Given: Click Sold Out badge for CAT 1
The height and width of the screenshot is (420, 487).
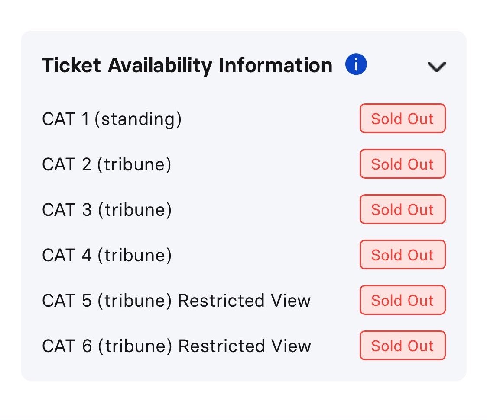Looking at the screenshot, I should pos(403,119).
